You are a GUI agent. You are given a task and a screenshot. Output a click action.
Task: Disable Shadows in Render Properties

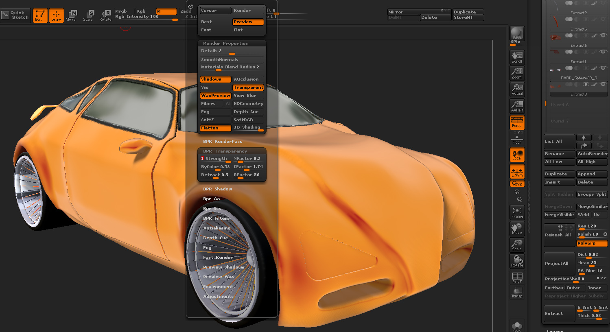pyautogui.click(x=215, y=79)
